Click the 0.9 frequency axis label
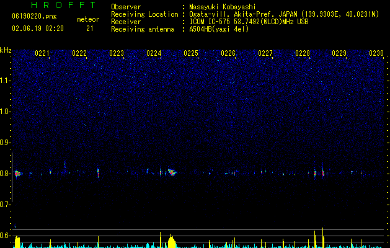 [6, 143]
